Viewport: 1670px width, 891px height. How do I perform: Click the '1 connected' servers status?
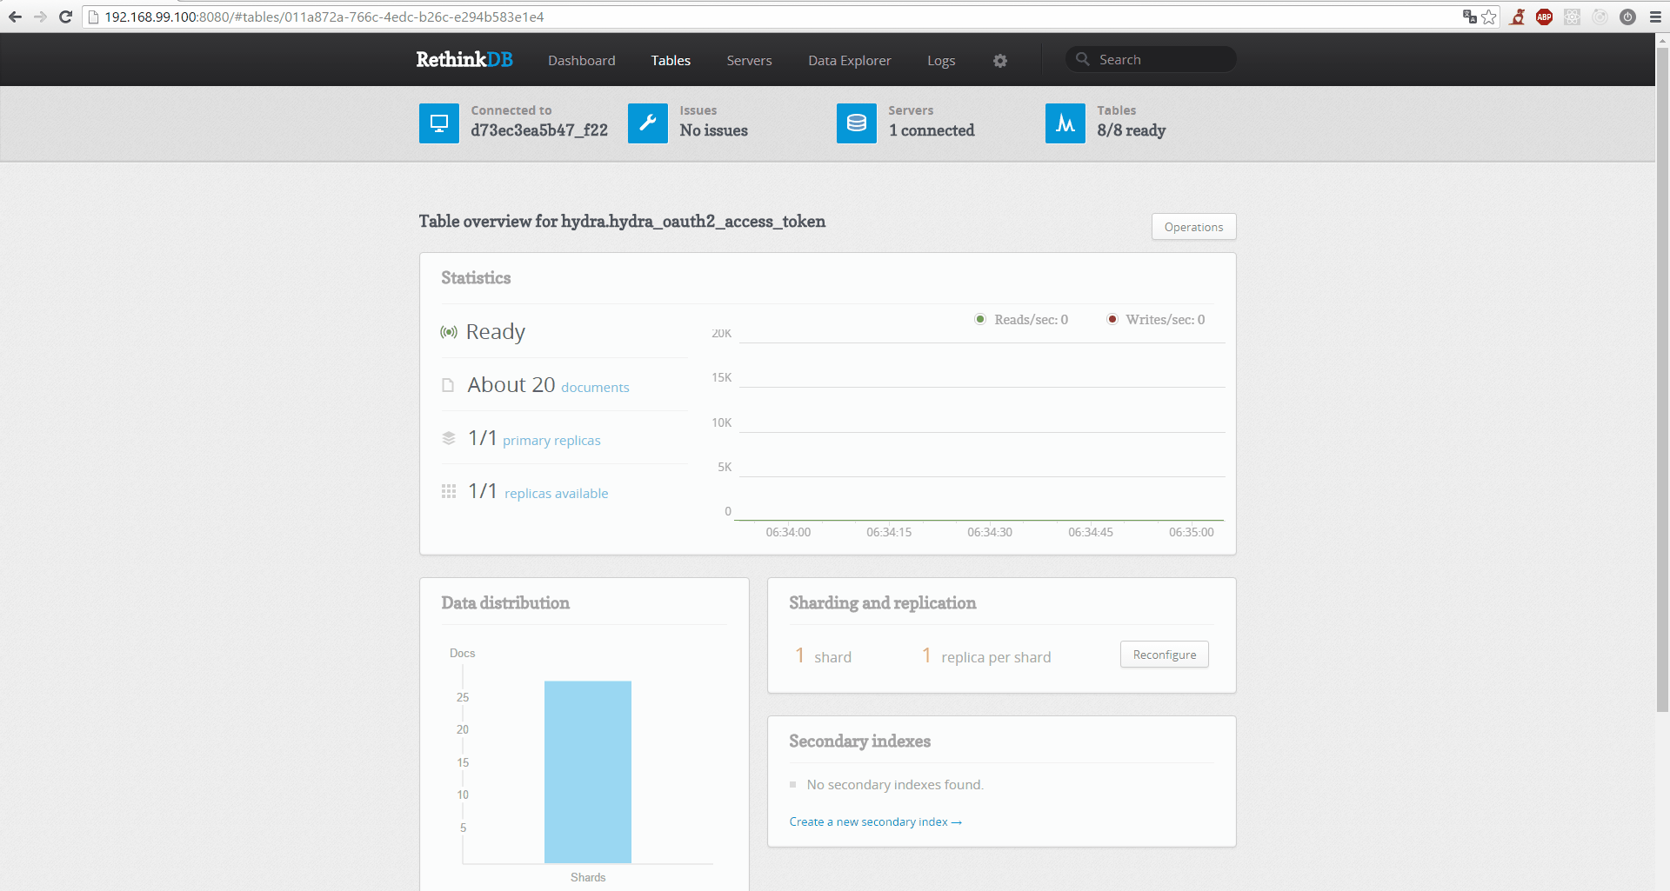click(932, 130)
